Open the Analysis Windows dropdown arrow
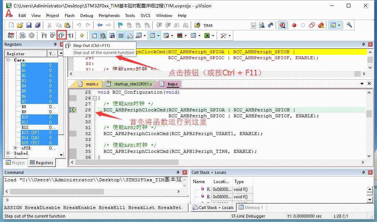Viewport: 377px width, 222px height. click(186, 36)
